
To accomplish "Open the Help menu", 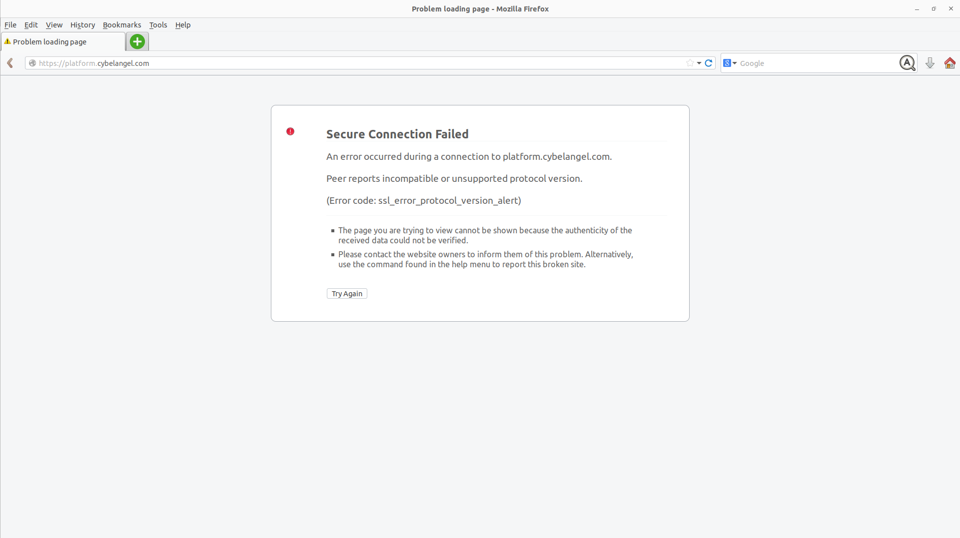I will click(x=183, y=25).
